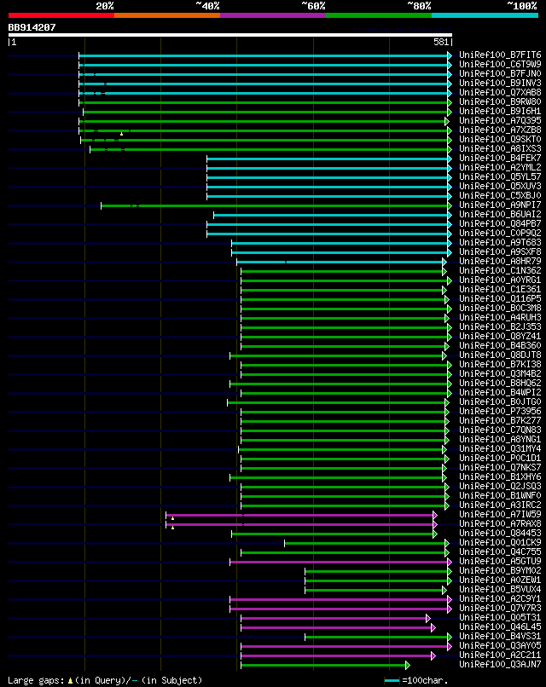
Task: Click the cyan ~100% identity legend segment
Action: point(485,15)
